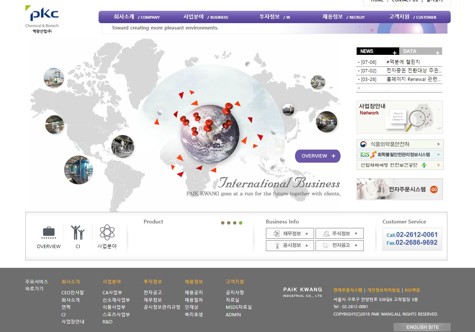The height and width of the screenshot is (332, 475).
Task: Click the Call. 02-2612-0061 number
Action: [x=412, y=235]
